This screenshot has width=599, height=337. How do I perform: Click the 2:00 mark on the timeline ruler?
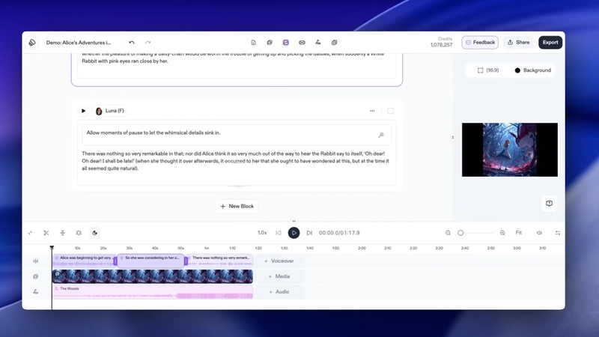[362, 248]
